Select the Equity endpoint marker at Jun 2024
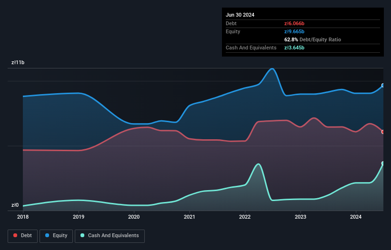The height and width of the screenshot is (250, 391). [383, 86]
